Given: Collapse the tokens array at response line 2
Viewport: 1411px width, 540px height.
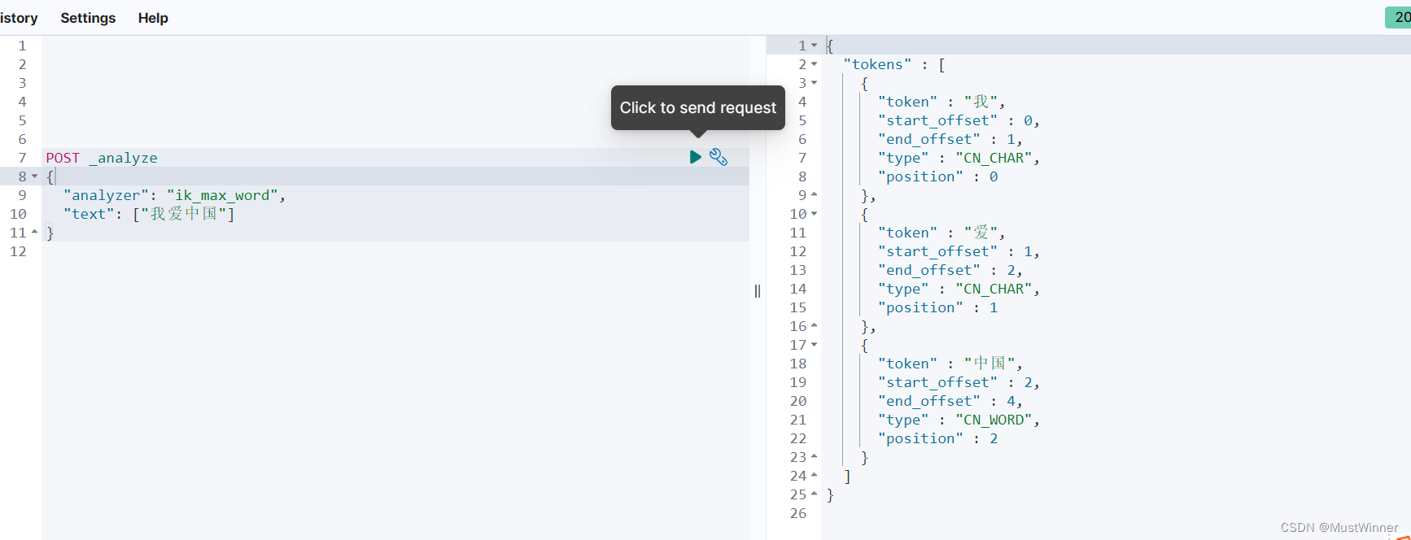Looking at the screenshot, I should tap(814, 64).
